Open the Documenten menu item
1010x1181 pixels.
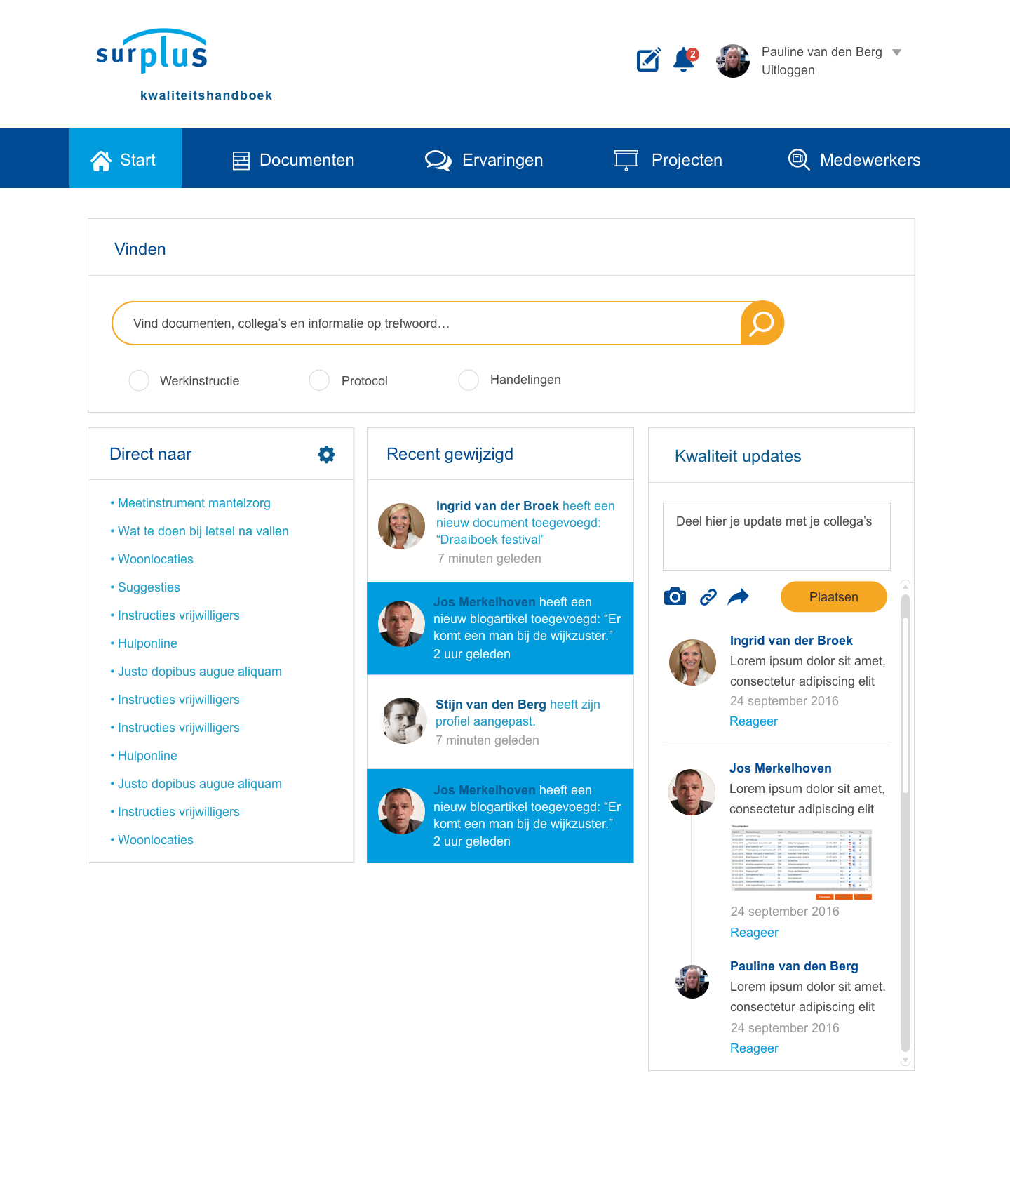click(x=293, y=160)
